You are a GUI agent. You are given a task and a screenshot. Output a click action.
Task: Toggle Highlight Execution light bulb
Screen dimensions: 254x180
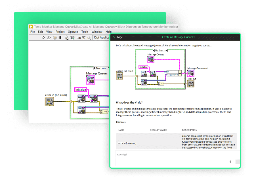(66, 37)
